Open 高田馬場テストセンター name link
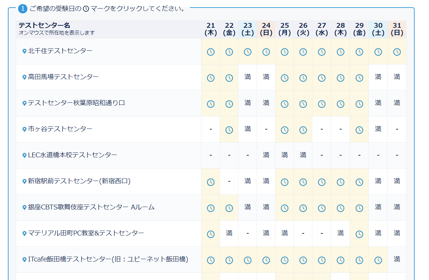The width and height of the screenshot is (429, 280). point(63,77)
